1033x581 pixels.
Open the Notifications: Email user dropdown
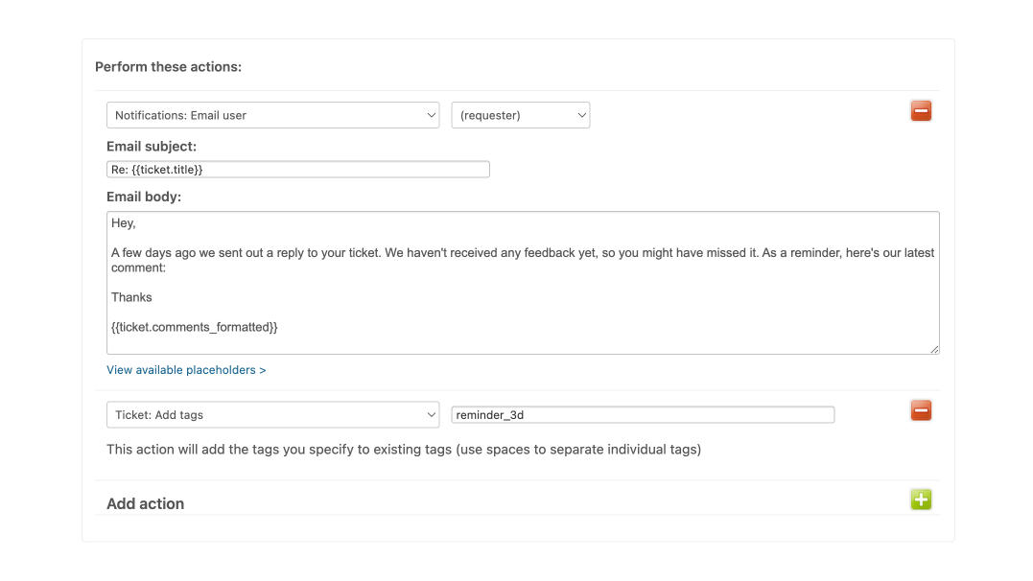tap(272, 115)
